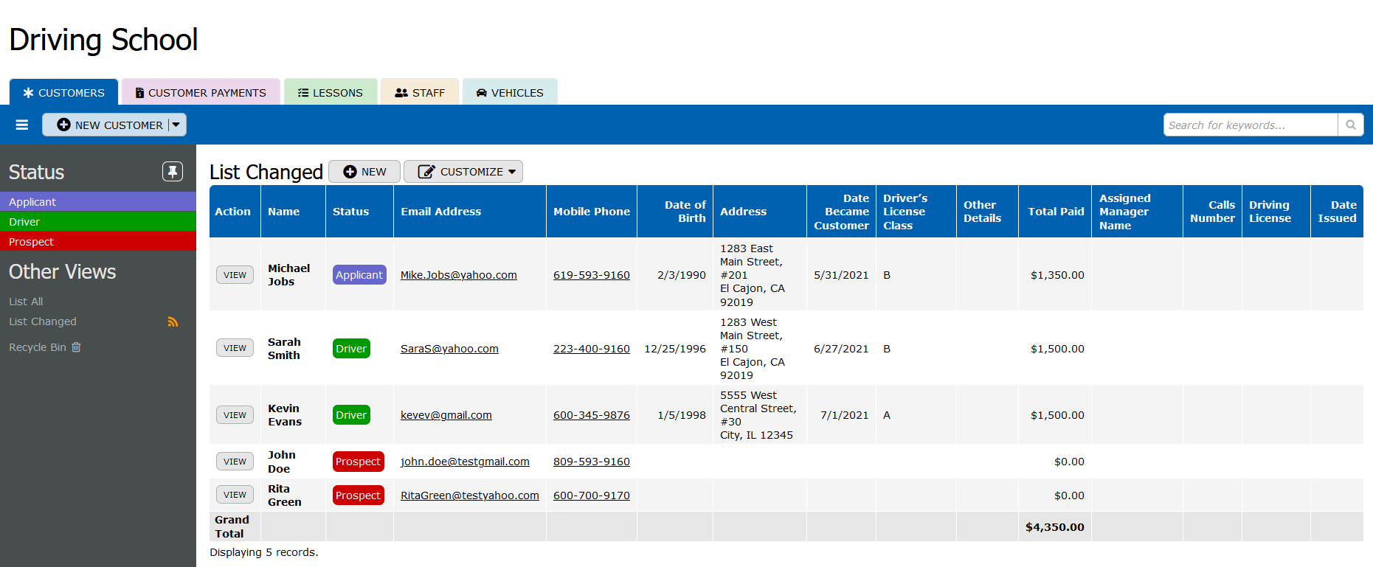This screenshot has height=567, width=1373.
Task: Switch to the Customer Payments tab
Action: (201, 93)
